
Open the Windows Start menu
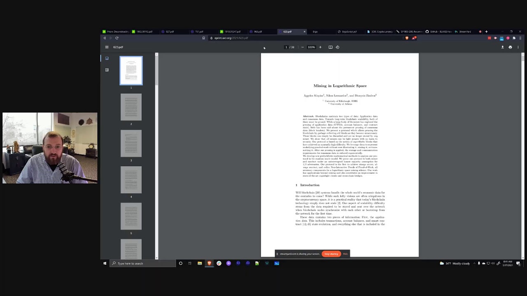105,264
